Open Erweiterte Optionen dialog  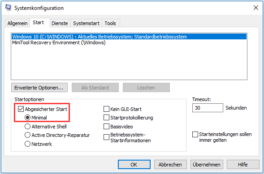tap(39, 88)
